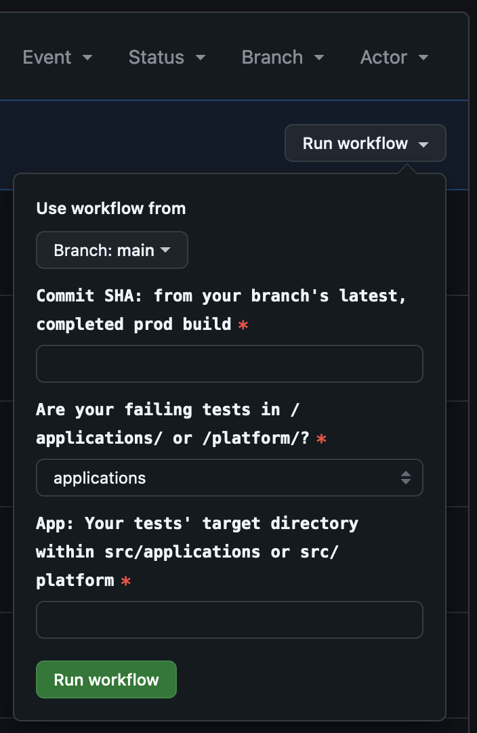Viewport: 477px width, 733px height.
Task: Click the up/down arrows on applications select
Action: pos(406,478)
